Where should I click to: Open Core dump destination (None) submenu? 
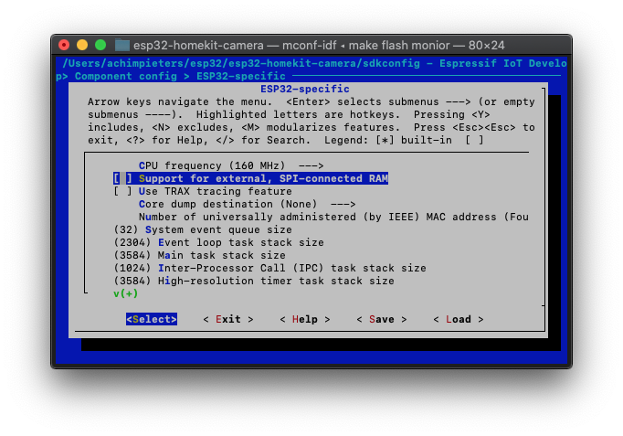pyautogui.click(x=247, y=204)
